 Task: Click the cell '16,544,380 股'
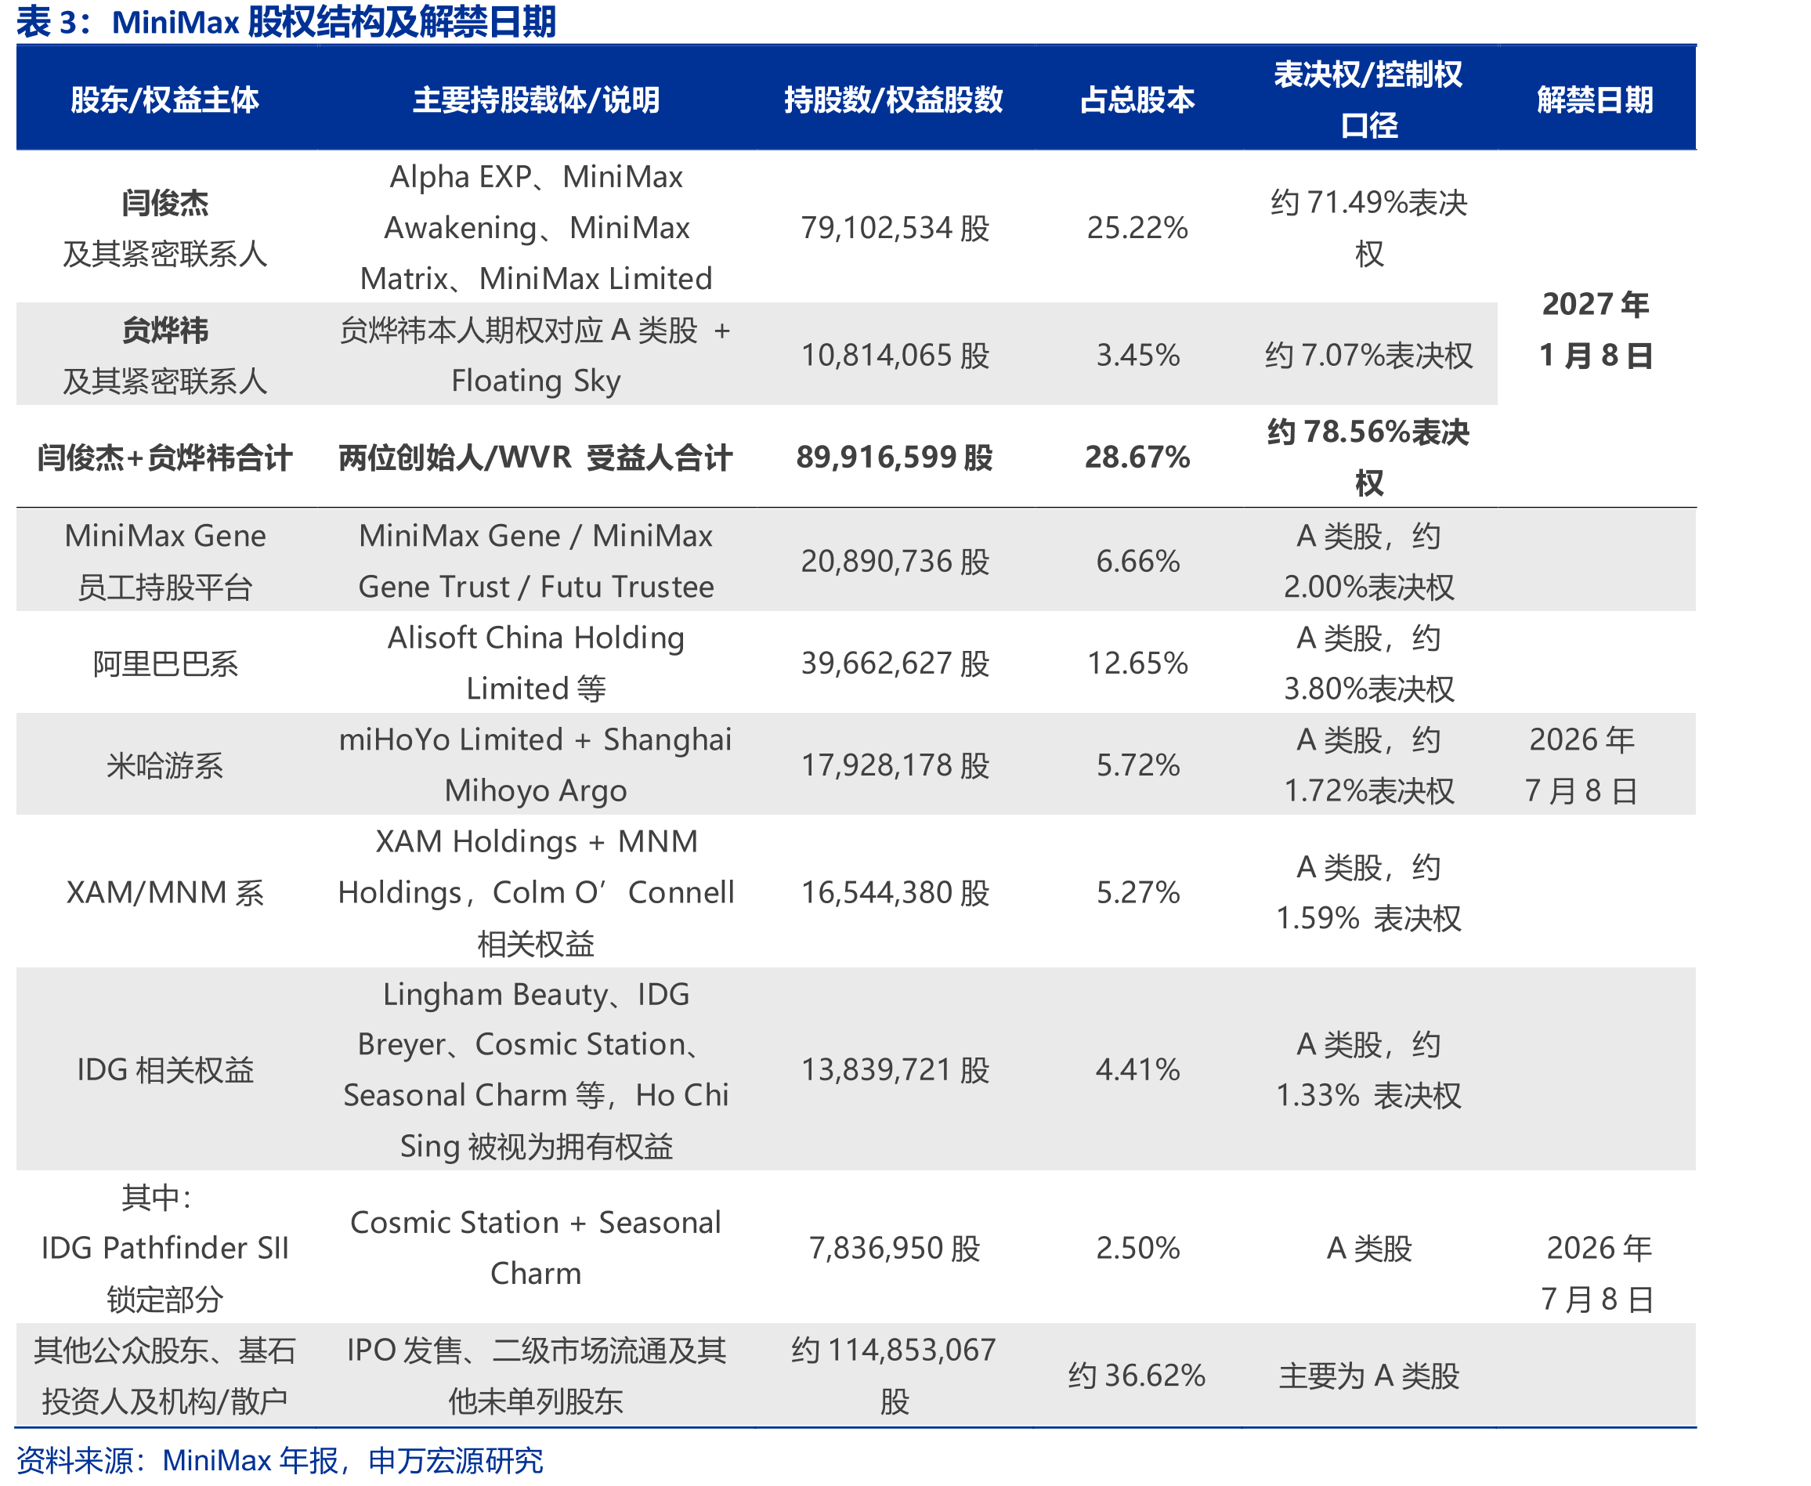895,893
